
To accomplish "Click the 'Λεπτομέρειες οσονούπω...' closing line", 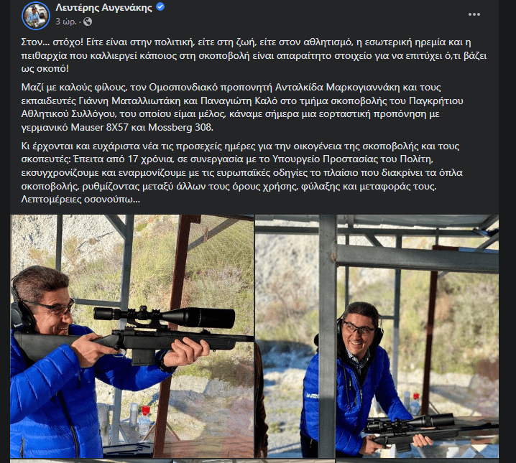I will pos(80,200).
